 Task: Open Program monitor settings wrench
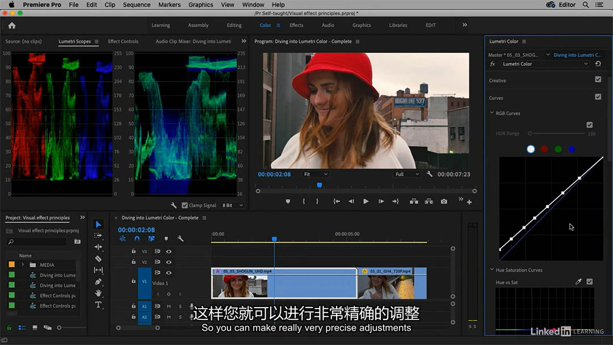429,174
